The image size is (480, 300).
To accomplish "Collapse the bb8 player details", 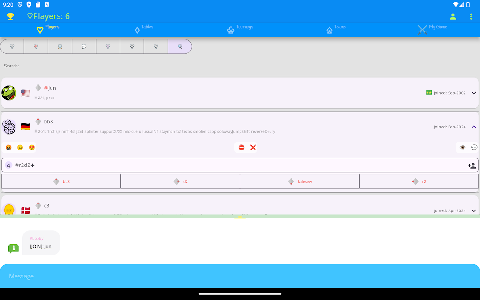I will (x=473, y=127).
